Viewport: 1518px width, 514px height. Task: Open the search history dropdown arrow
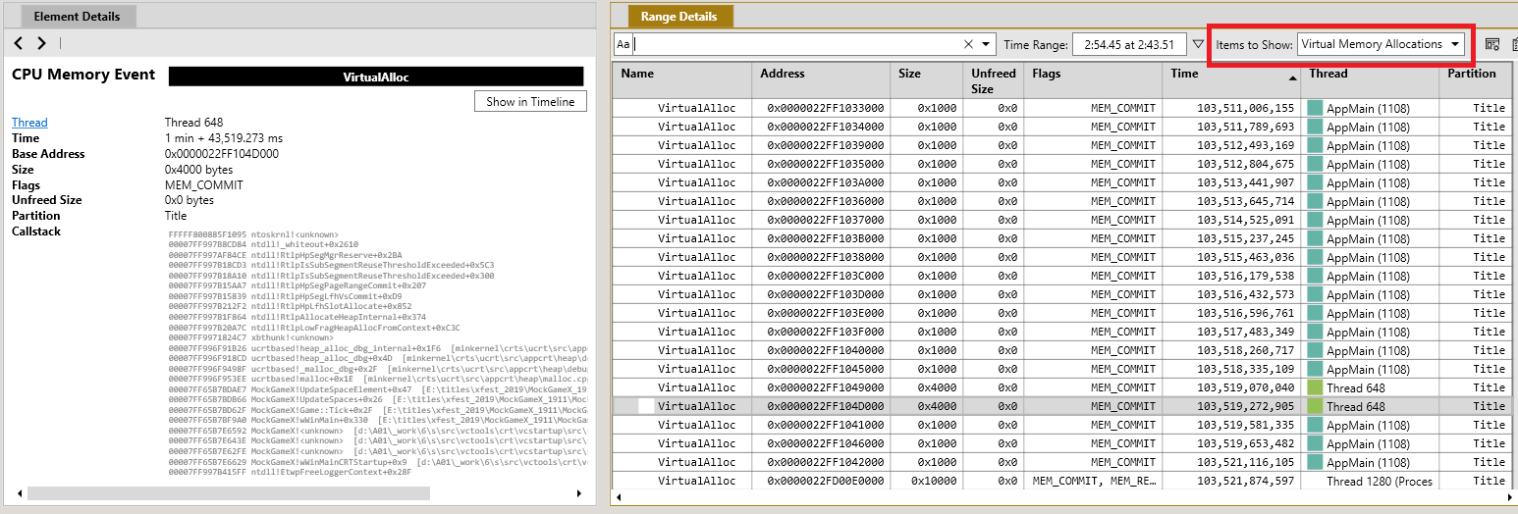pyautogui.click(x=986, y=44)
